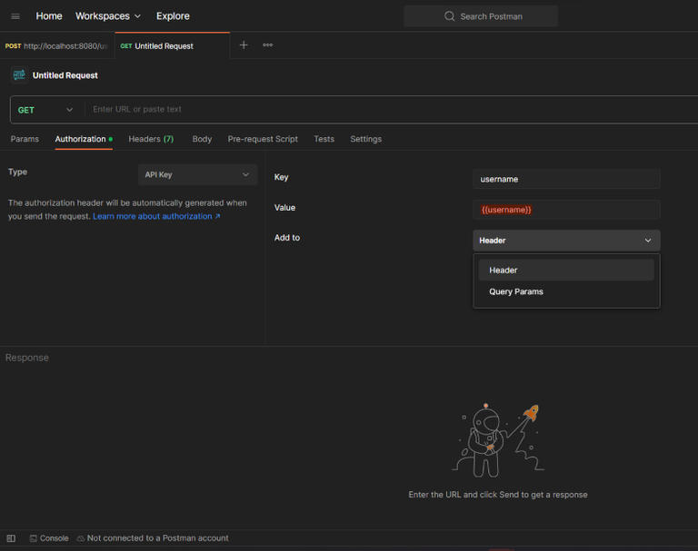Switch to the POST localhost:8080 request tab
This screenshot has height=551, width=698.
click(57, 45)
